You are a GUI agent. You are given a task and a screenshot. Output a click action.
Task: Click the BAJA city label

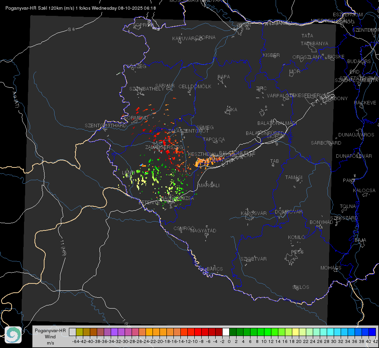(x=360, y=240)
